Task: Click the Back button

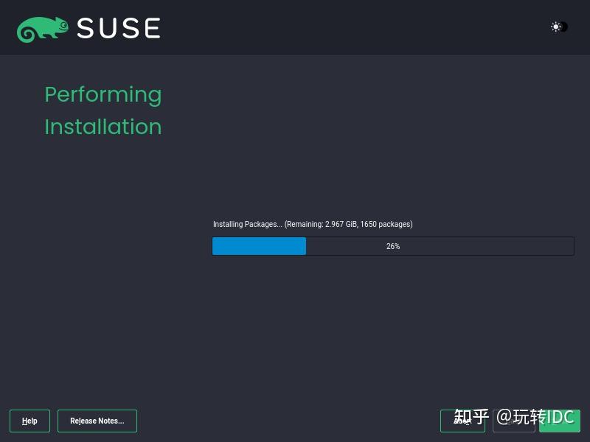Action: pyautogui.click(x=513, y=421)
